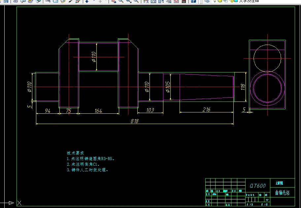Select the 5 dimension below side view
This screenshot has height=208, width=301.
pyautogui.click(x=244, y=109)
